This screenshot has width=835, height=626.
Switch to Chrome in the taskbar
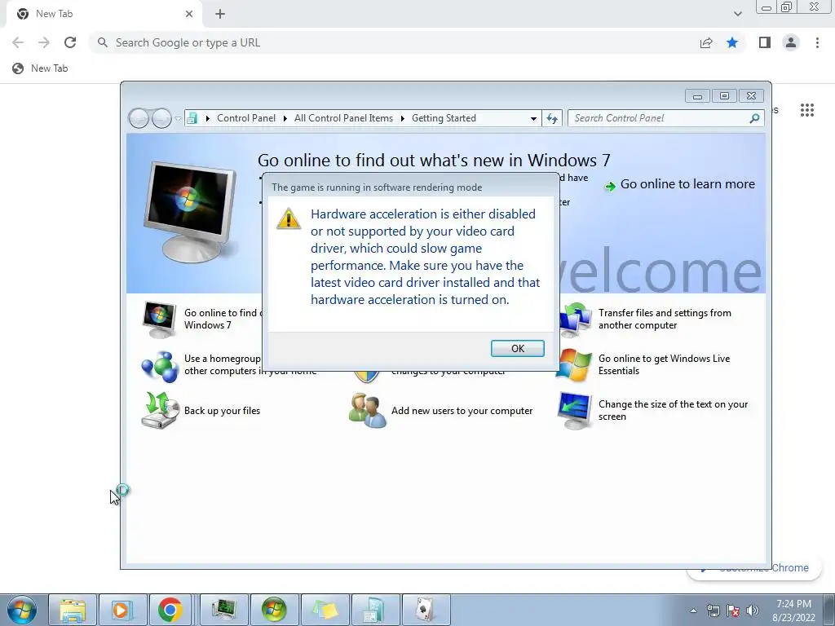click(x=170, y=610)
